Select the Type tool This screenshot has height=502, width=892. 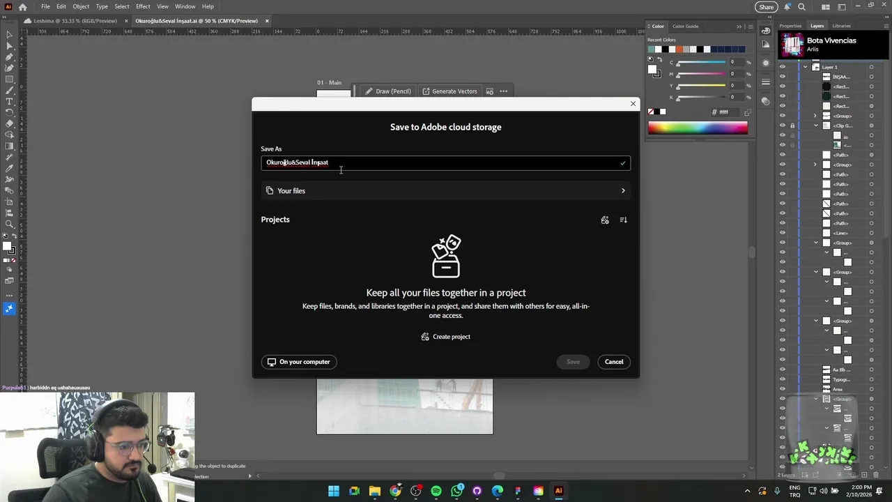click(x=9, y=101)
